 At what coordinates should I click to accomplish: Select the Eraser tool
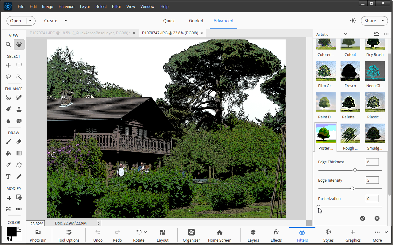(x=19, y=142)
